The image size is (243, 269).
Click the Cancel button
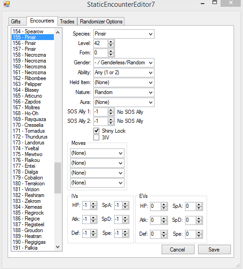[x=177, y=250]
